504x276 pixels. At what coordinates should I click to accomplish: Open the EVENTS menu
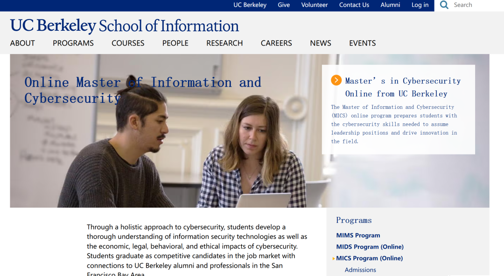(x=362, y=43)
